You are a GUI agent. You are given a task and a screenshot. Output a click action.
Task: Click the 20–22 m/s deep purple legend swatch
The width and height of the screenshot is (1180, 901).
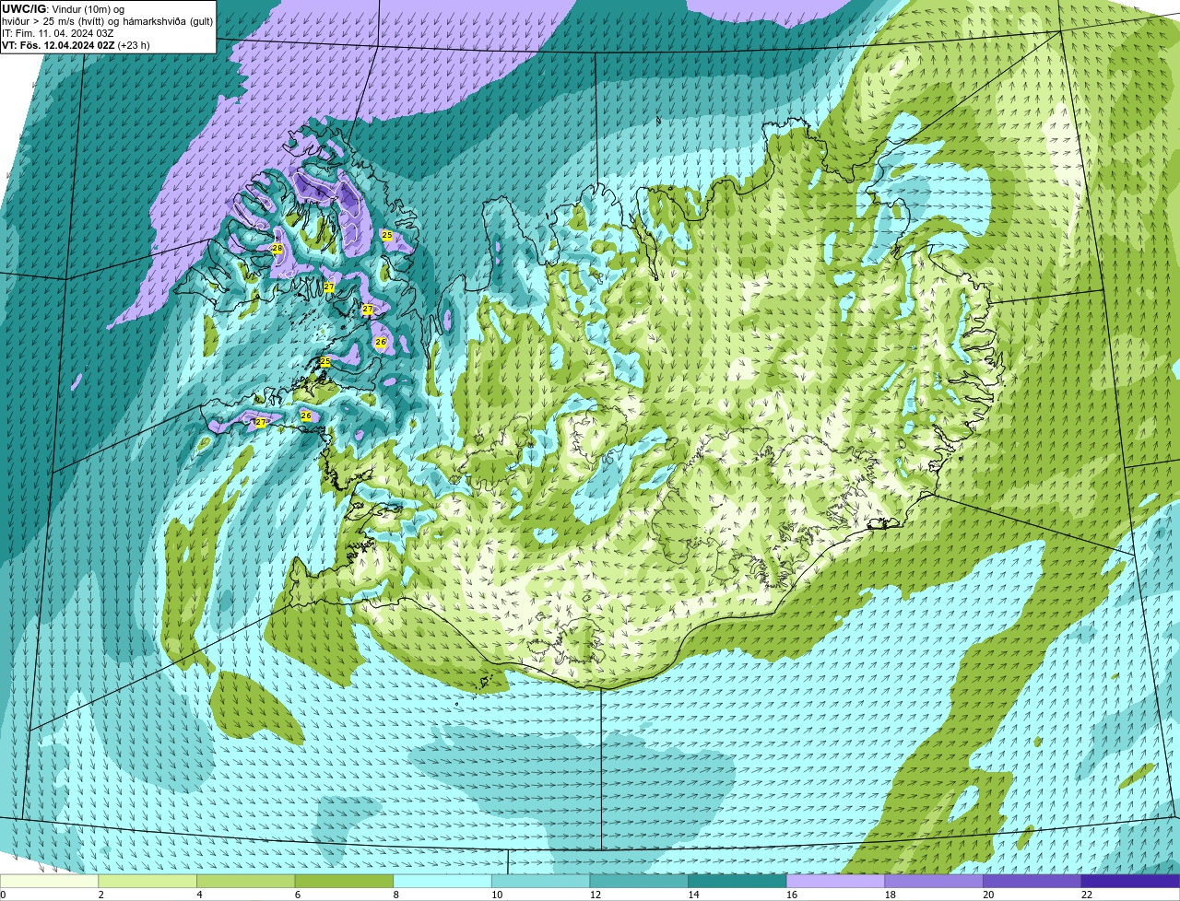click(1032, 881)
